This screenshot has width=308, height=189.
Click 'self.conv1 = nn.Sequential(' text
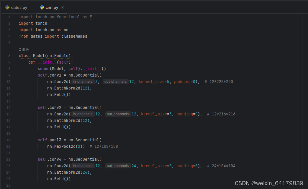click(70, 75)
